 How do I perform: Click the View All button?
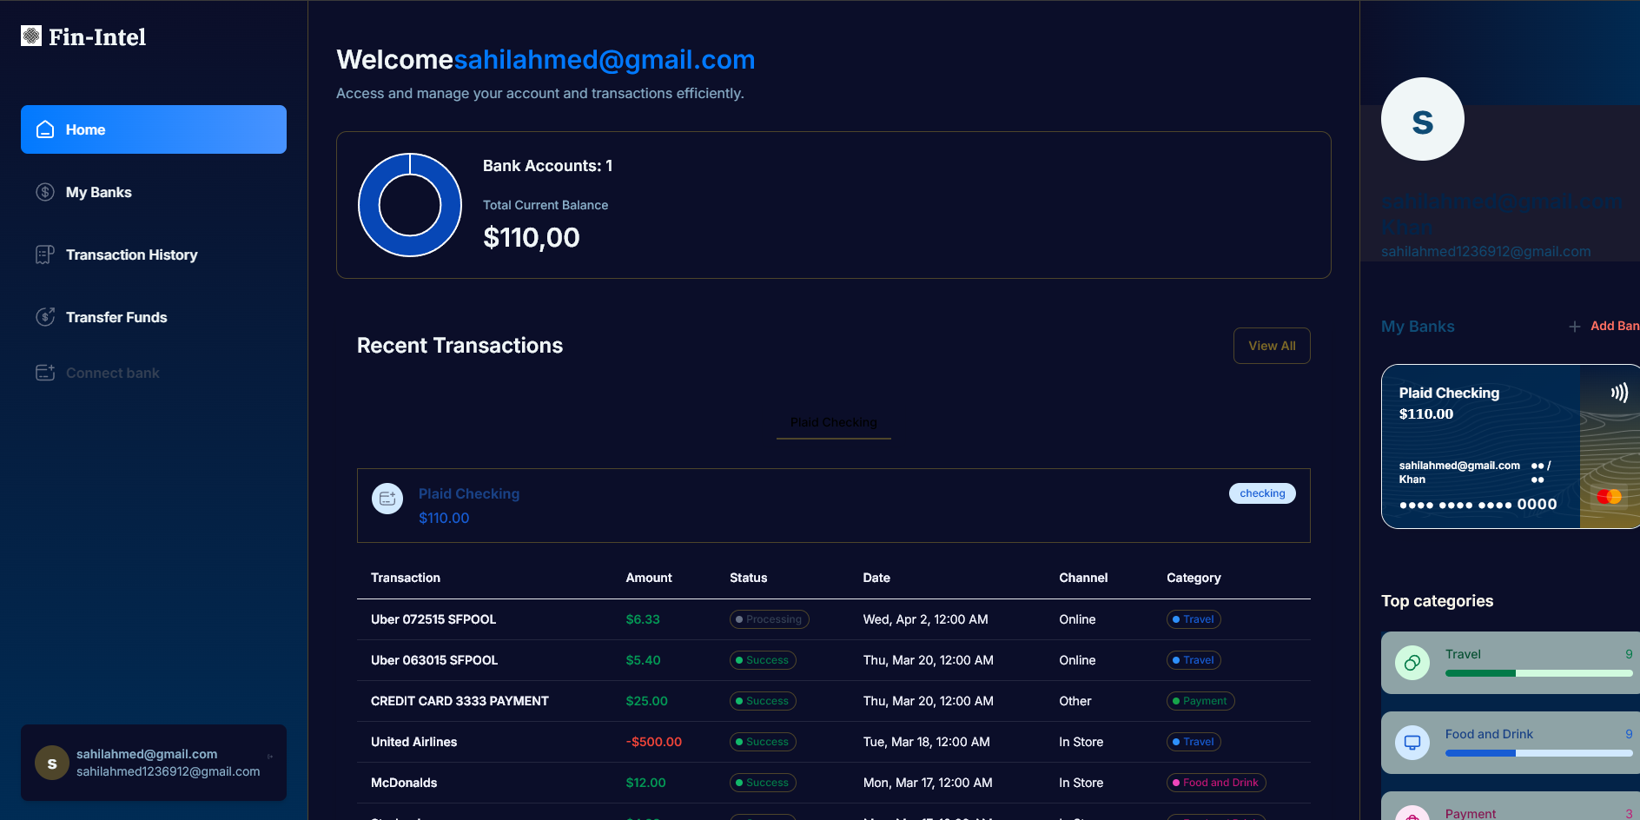(1272, 346)
